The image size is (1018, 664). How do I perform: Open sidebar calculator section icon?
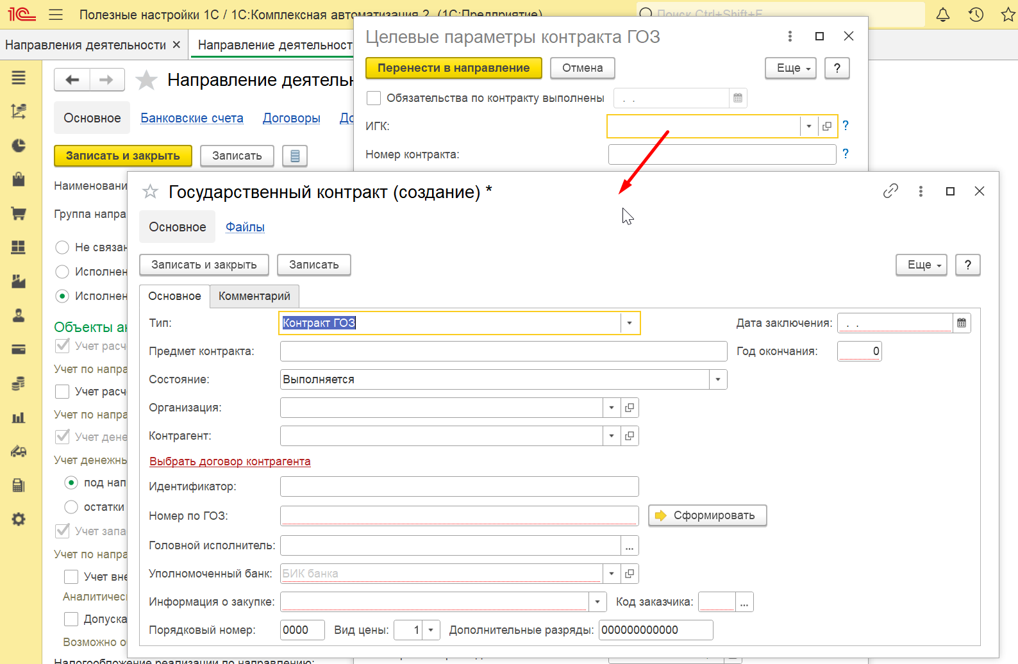pyautogui.click(x=19, y=485)
